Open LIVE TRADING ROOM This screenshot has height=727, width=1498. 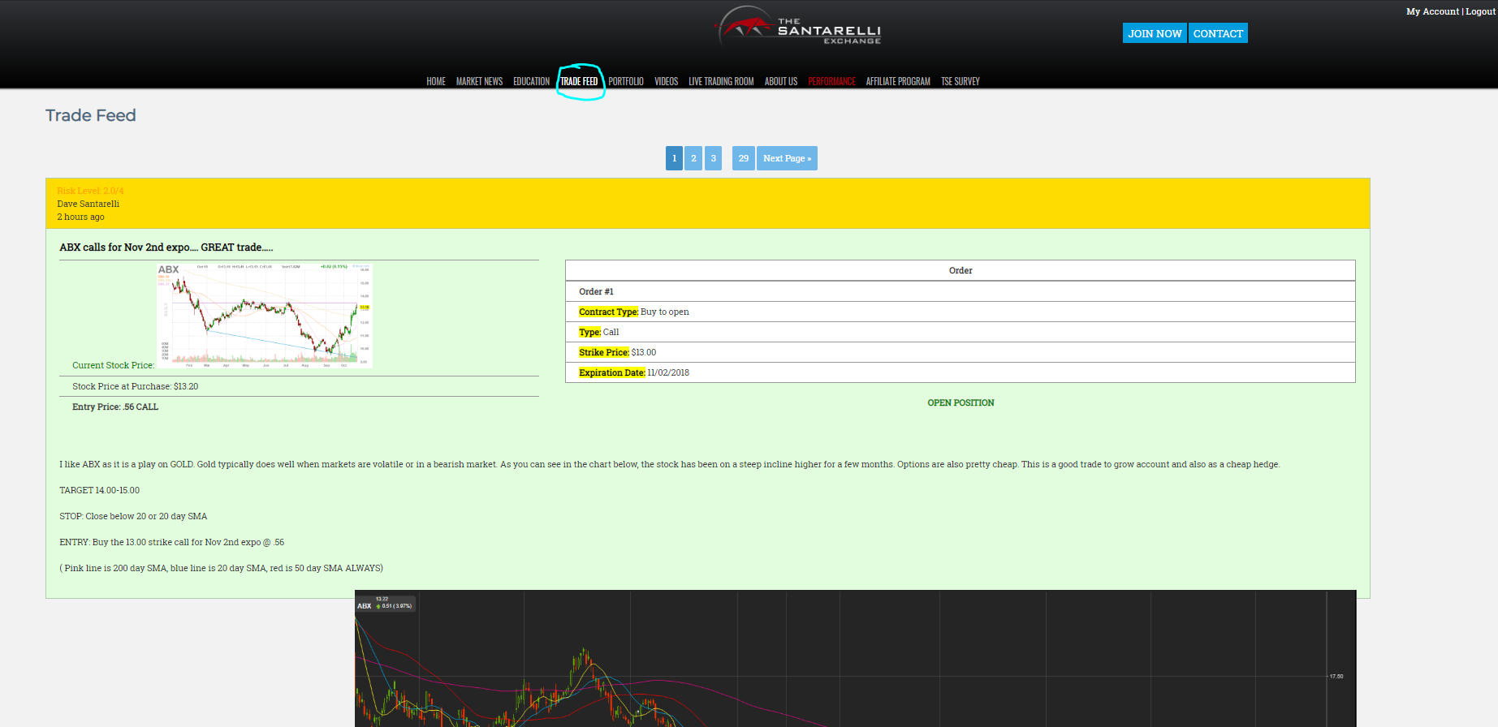tap(721, 81)
